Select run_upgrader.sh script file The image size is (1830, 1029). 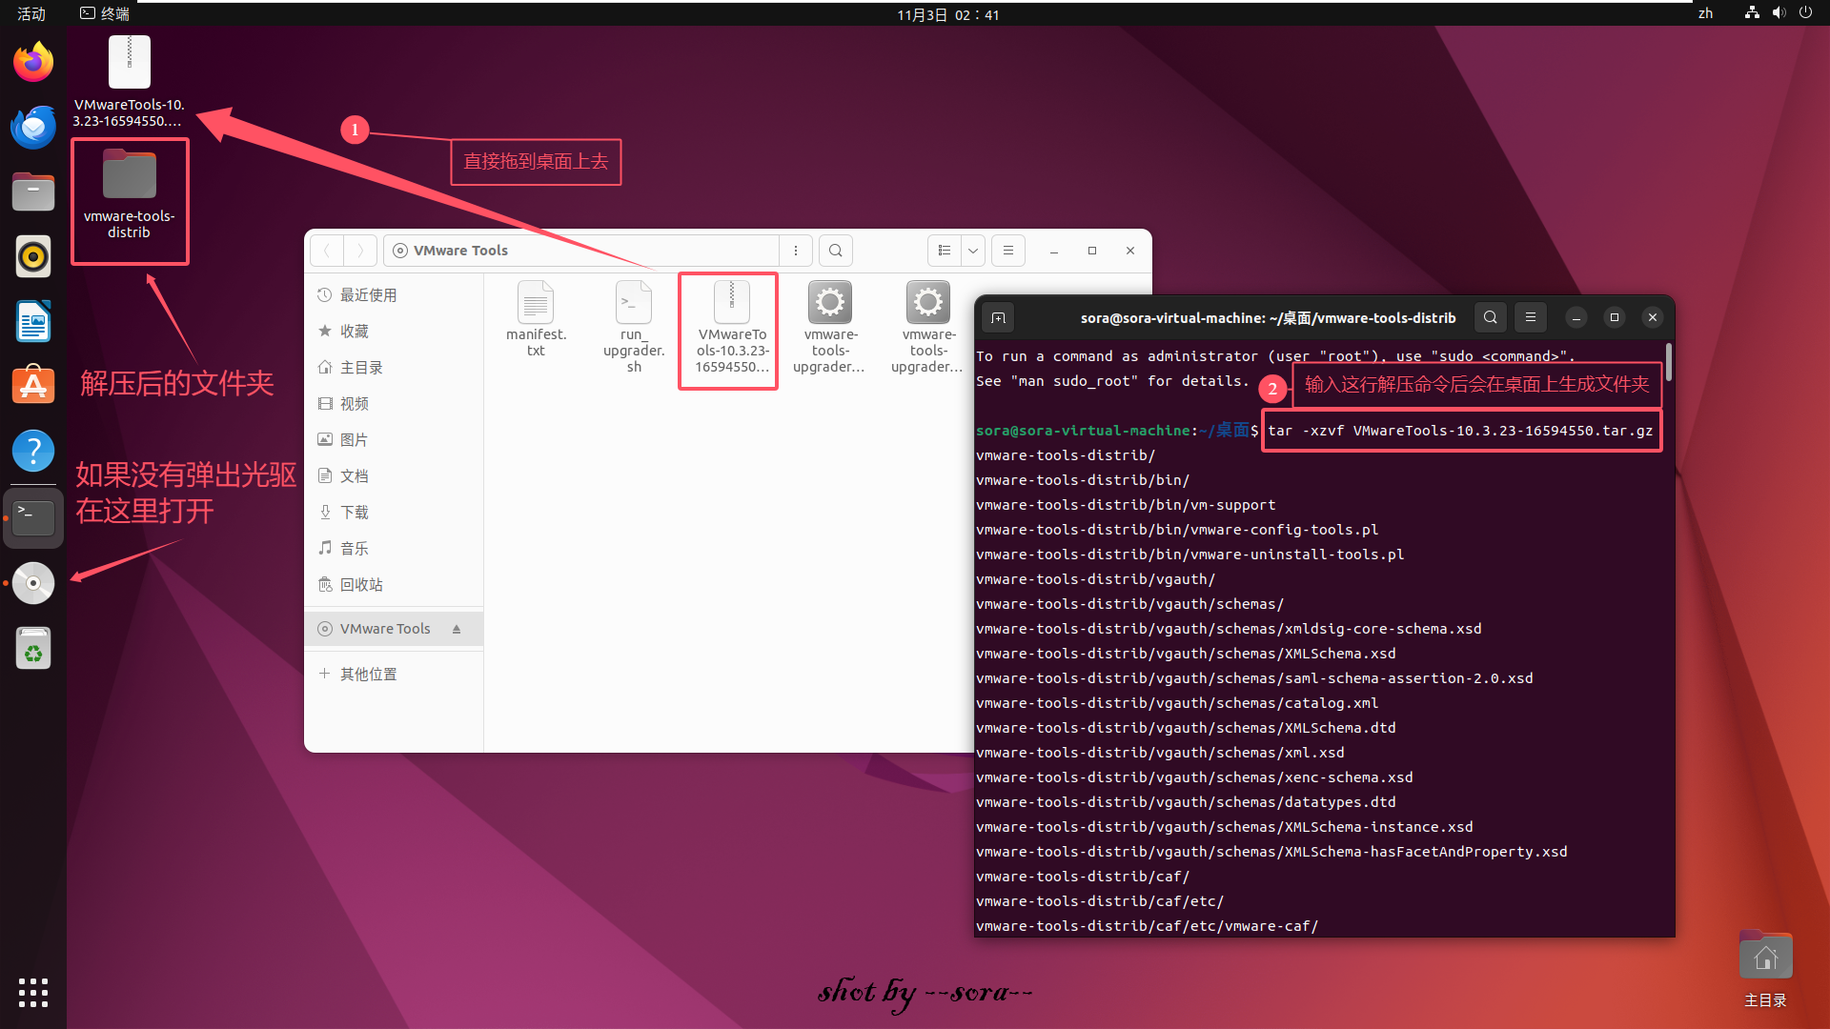[x=634, y=327]
